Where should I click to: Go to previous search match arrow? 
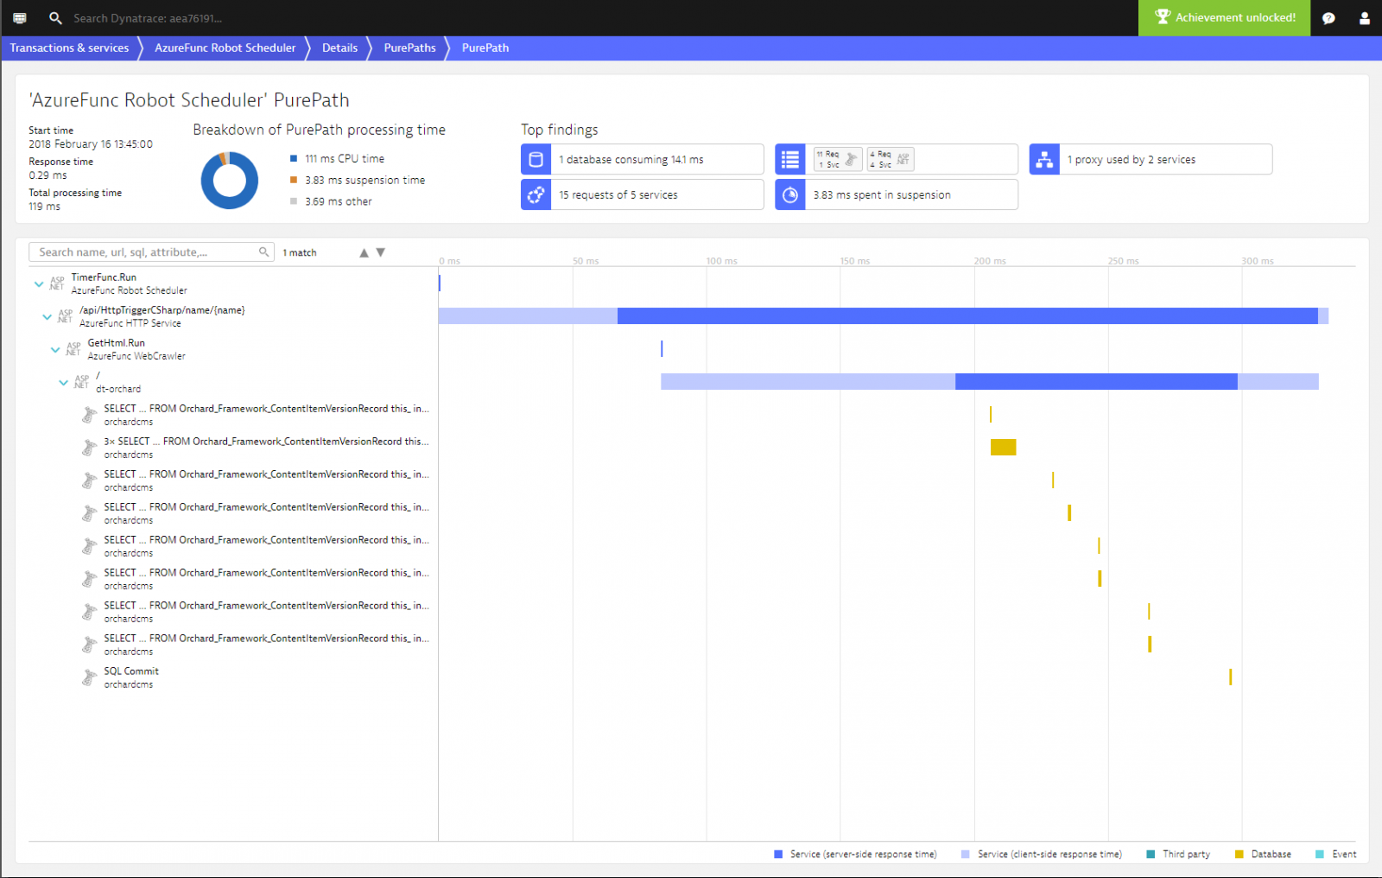click(x=364, y=252)
